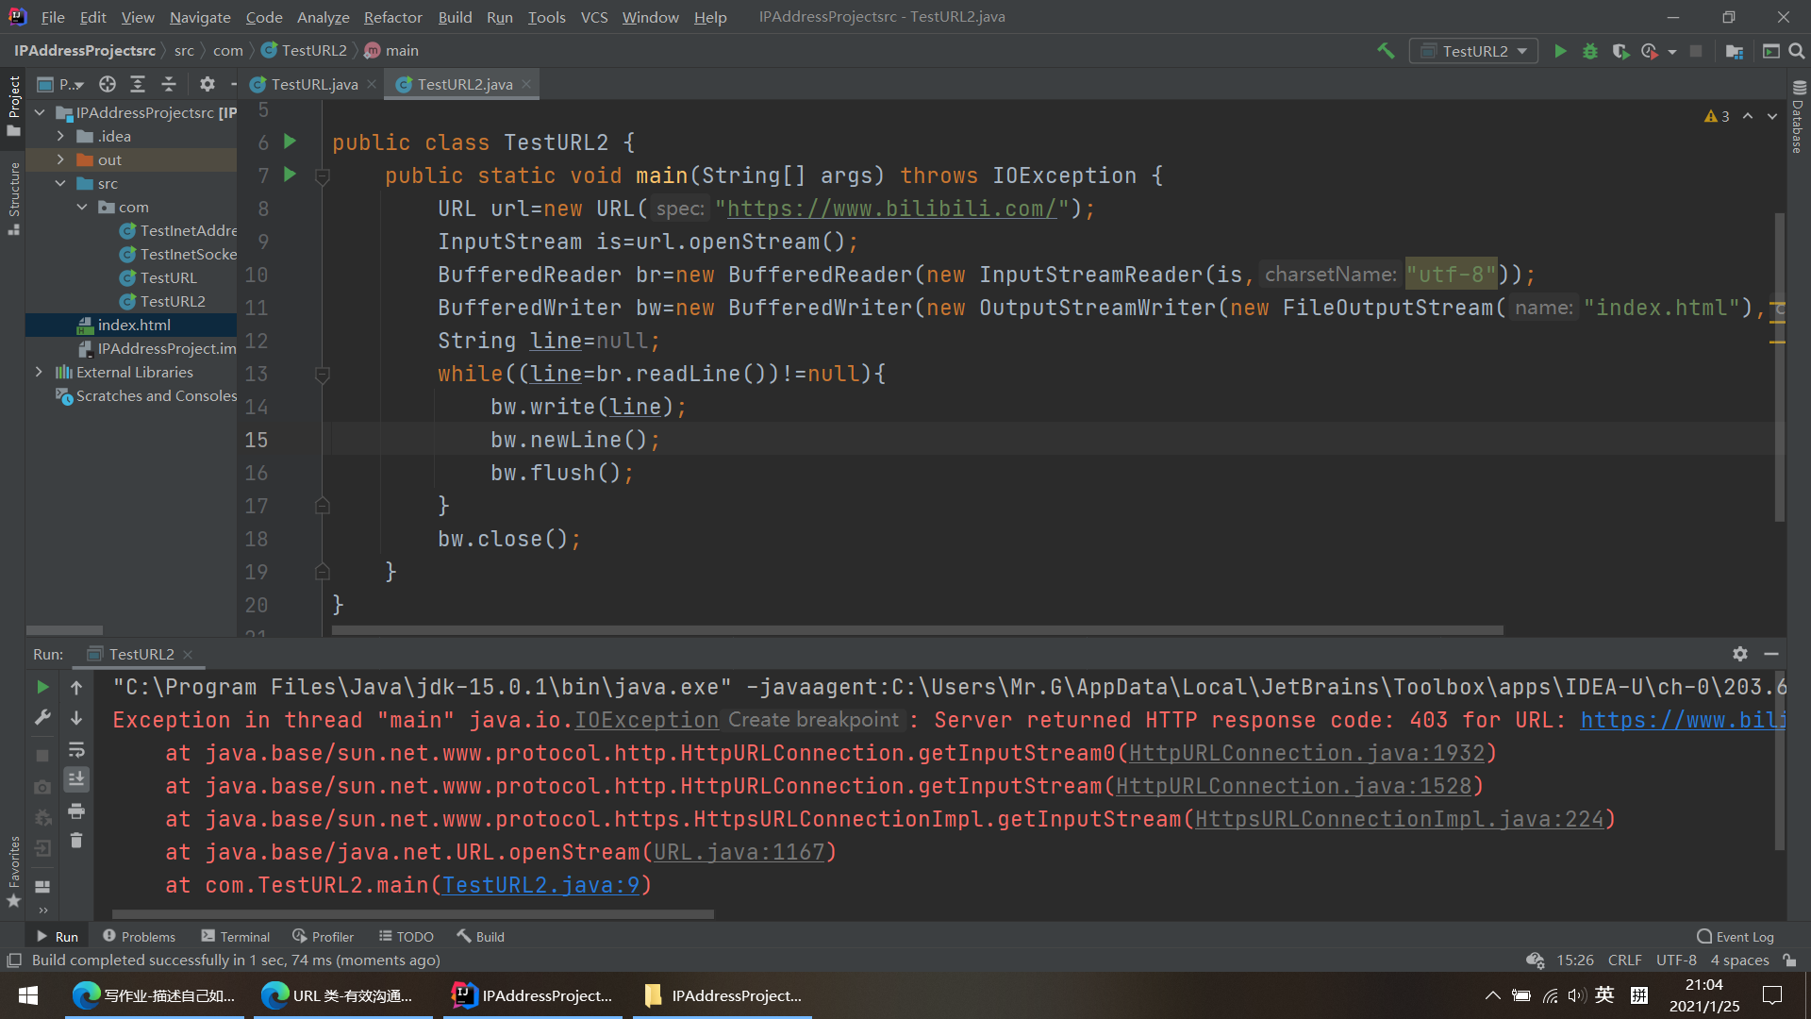
Task: Hide the Run panel with minimize dash
Action: coord(1771,654)
